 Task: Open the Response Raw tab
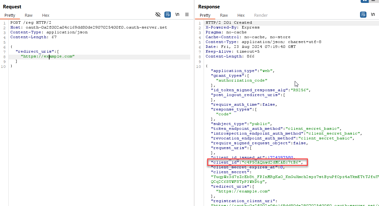(224, 15)
